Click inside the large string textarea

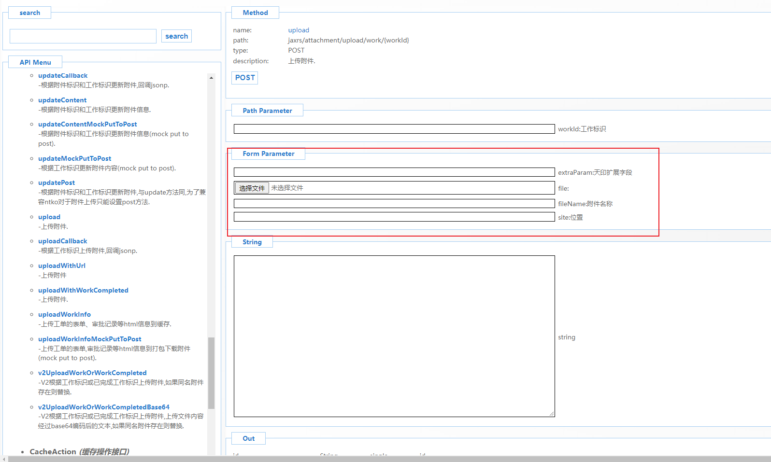tap(394, 336)
